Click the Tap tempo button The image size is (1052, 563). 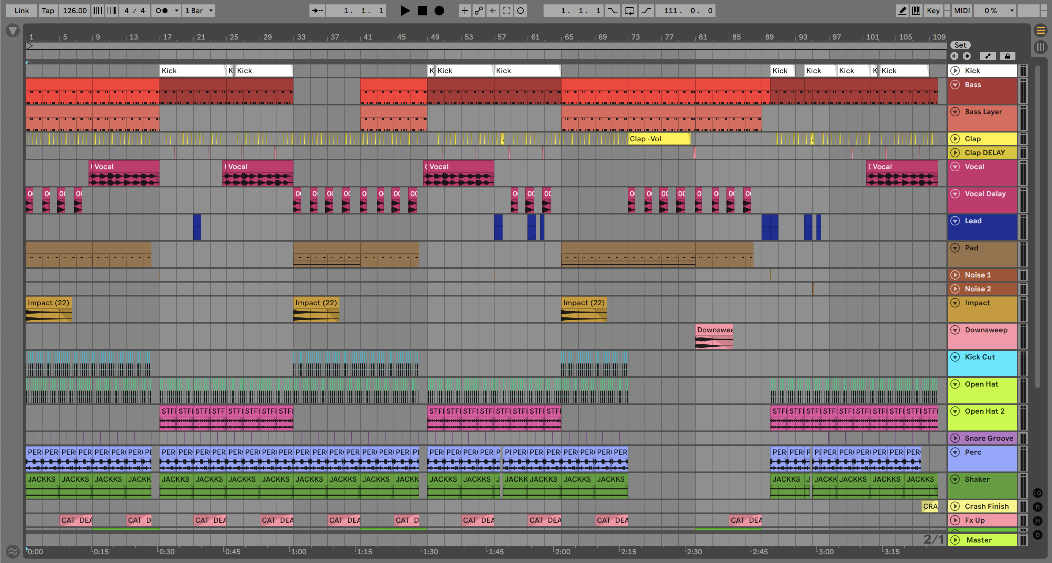click(x=48, y=11)
